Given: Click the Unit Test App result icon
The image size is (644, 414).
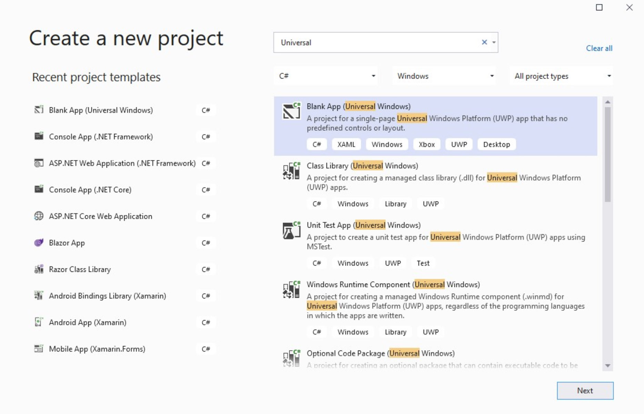Looking at the screenshot, I should (291, 230).
